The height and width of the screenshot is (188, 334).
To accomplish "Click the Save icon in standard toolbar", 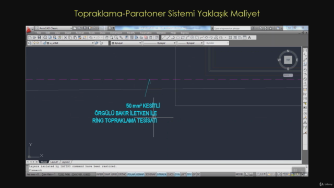I will [39, 38].
